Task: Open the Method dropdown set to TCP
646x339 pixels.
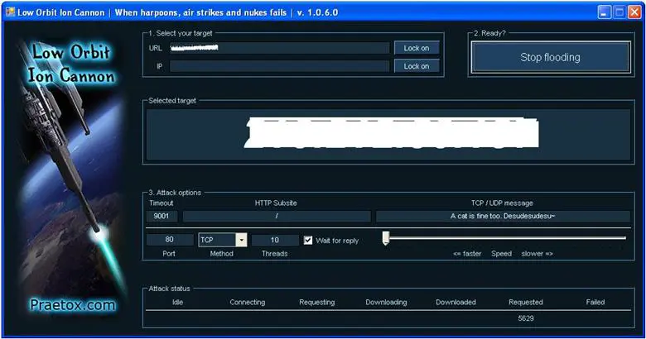Action: coord(241,240)
